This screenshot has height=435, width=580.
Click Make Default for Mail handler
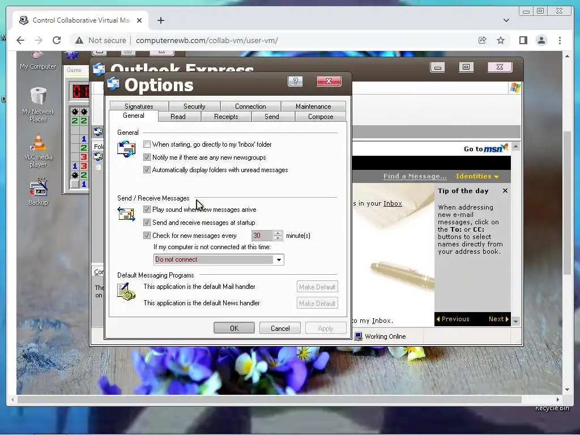tap(317, 287)
